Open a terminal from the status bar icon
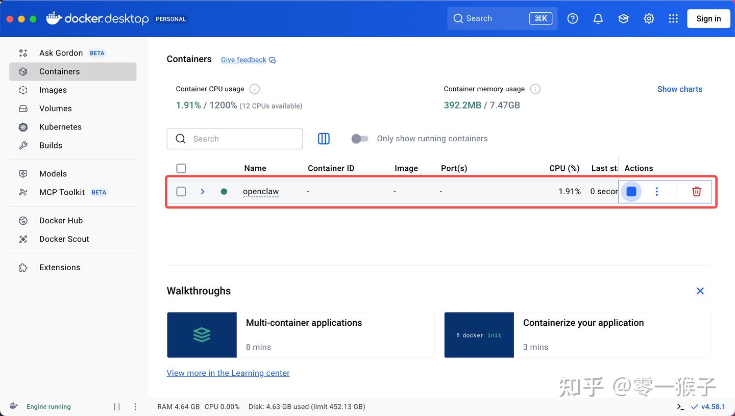735x416 pixels. click(680, 406)
